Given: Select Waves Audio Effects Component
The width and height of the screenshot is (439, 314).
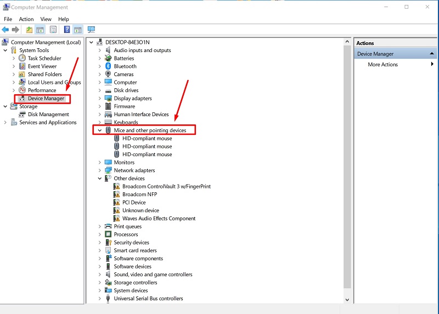Looking at the screenshot, I should point(159,218).
